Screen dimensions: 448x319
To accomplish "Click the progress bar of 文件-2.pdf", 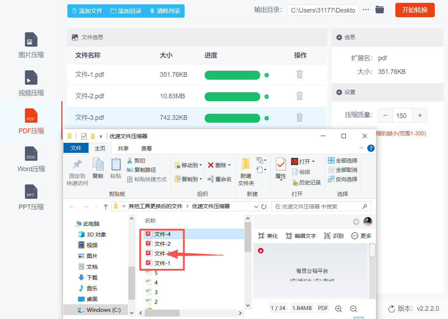I will (x=232, y=97).
